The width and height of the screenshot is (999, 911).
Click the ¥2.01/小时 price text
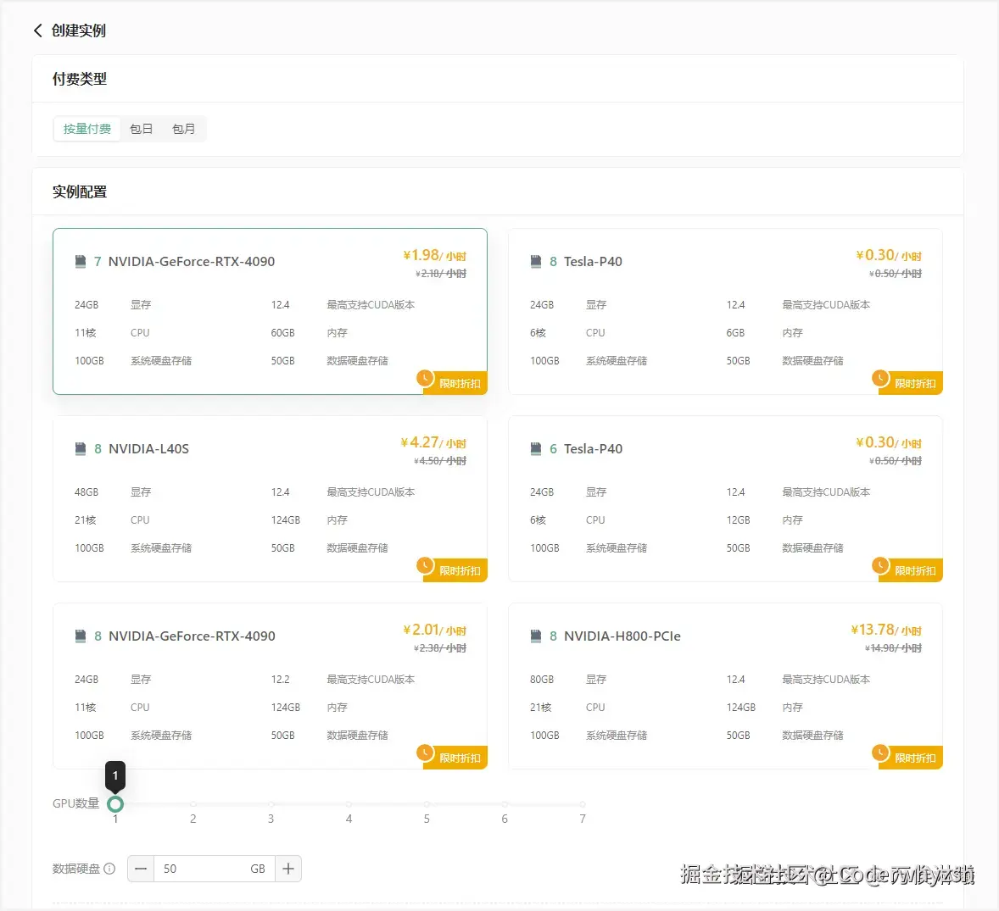[434, 630]
